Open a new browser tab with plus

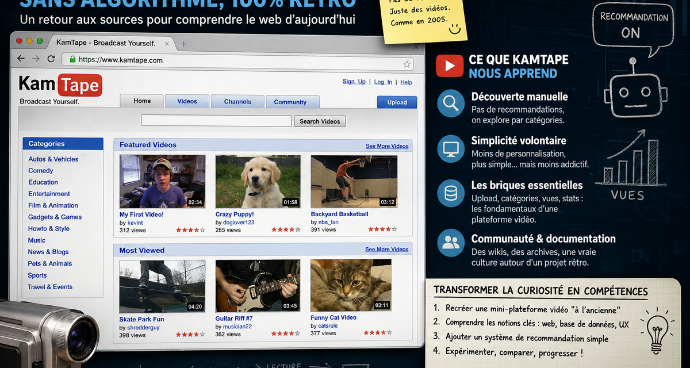[183, 44]
